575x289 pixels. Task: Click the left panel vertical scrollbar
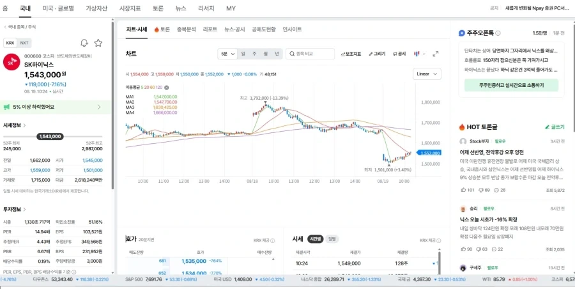(112, 107)
